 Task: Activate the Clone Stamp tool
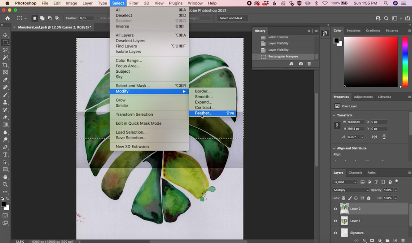(5, 102)
